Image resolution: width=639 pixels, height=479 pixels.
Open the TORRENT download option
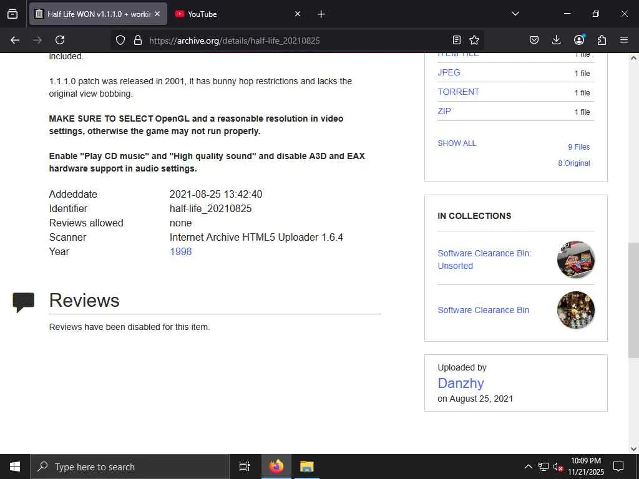tap(459, 92)
